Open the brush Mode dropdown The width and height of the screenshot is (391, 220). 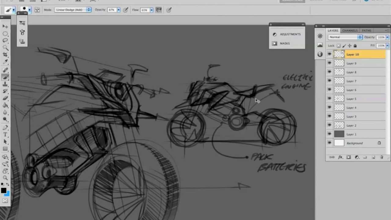pos(73,10)
